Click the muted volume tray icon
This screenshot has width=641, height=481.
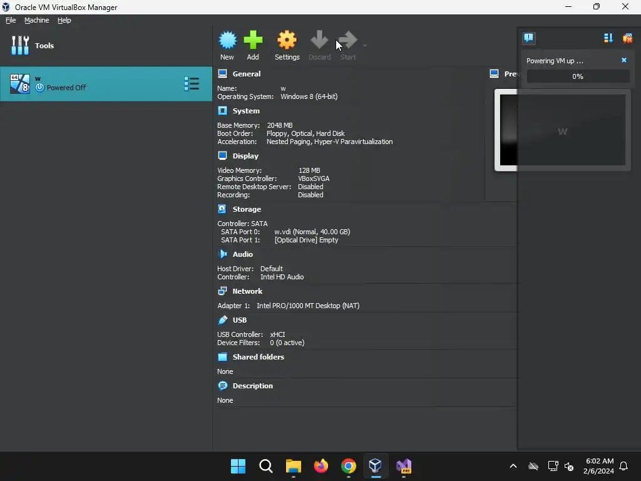pos(569,466)
